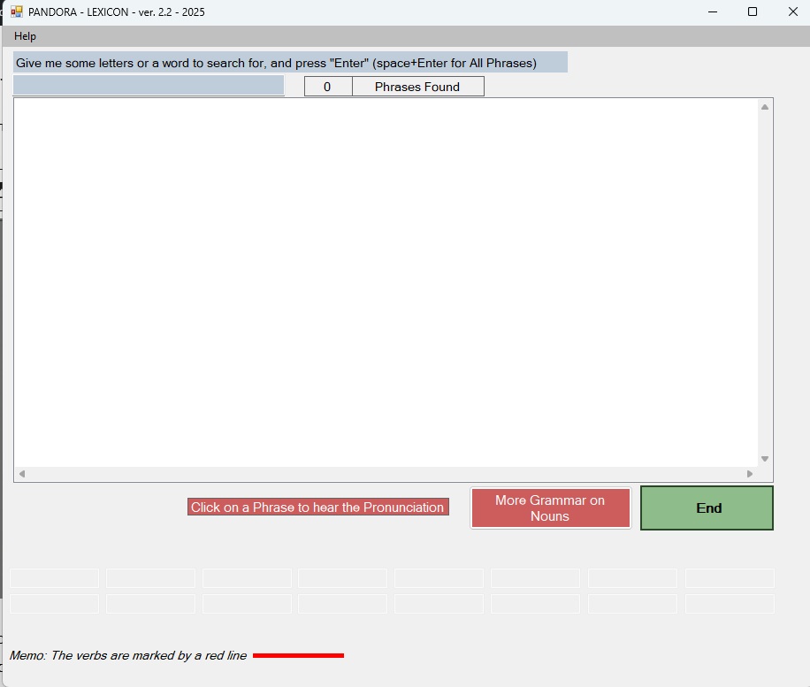
Task: Click the window title text PANDORA - LEXICON
Action: (116, 12)
